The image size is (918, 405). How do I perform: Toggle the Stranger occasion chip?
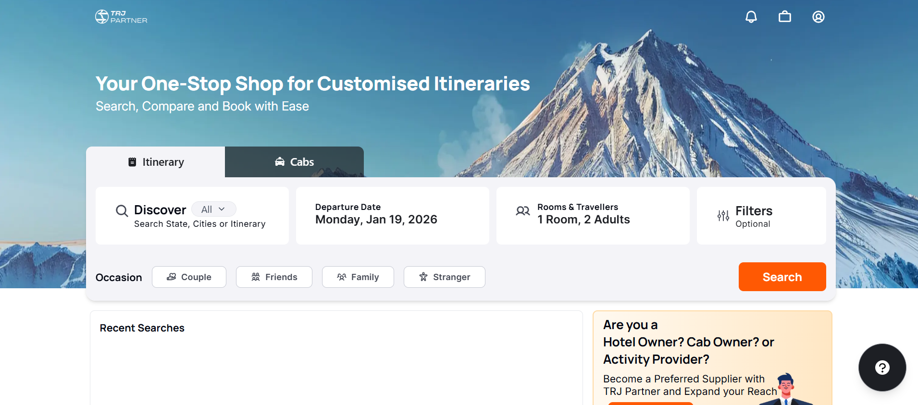[x=445, y=277]
